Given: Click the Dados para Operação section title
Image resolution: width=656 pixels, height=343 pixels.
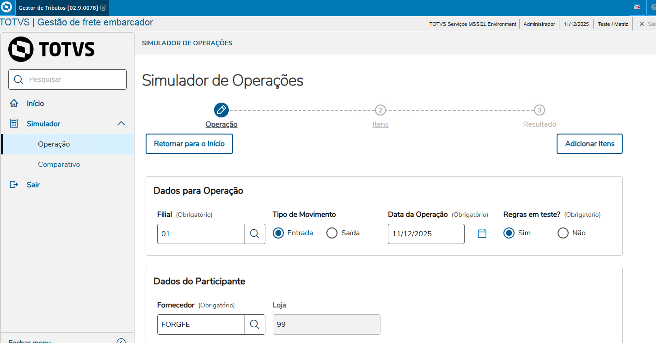Looking at the screenshot, I should [198, 191].
